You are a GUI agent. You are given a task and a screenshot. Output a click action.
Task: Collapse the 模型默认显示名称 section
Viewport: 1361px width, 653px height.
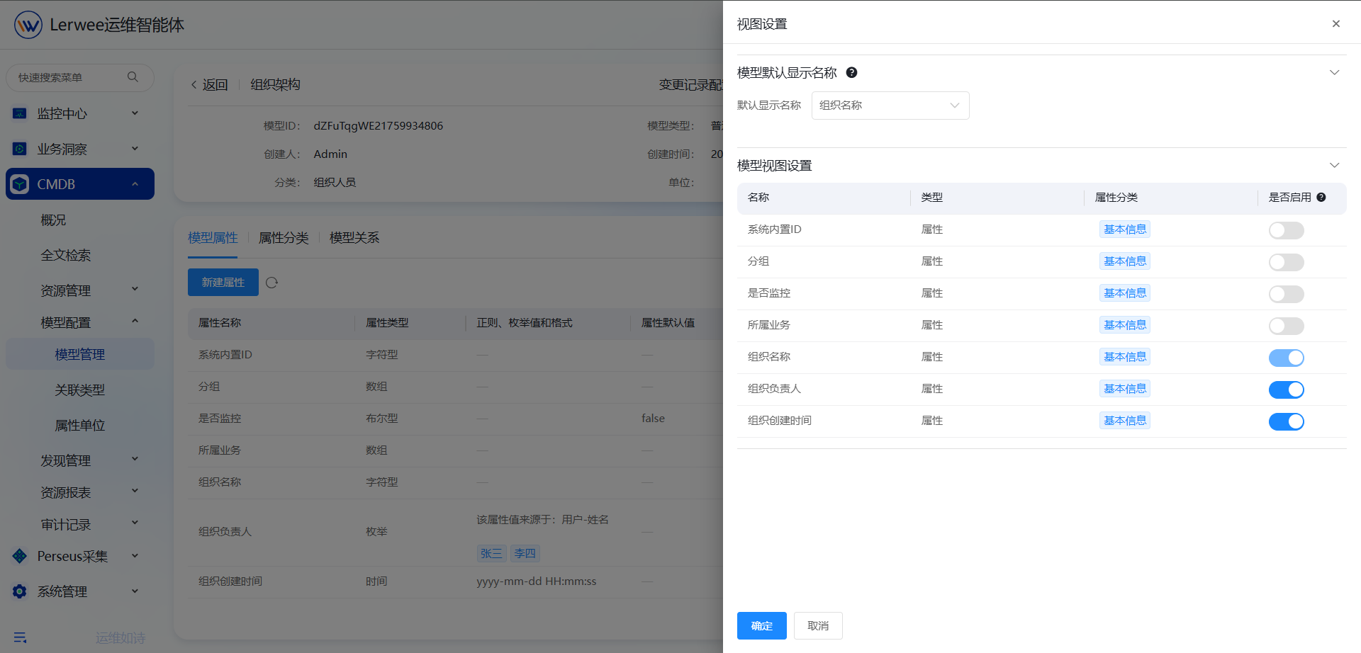(x=1334, y=72)
